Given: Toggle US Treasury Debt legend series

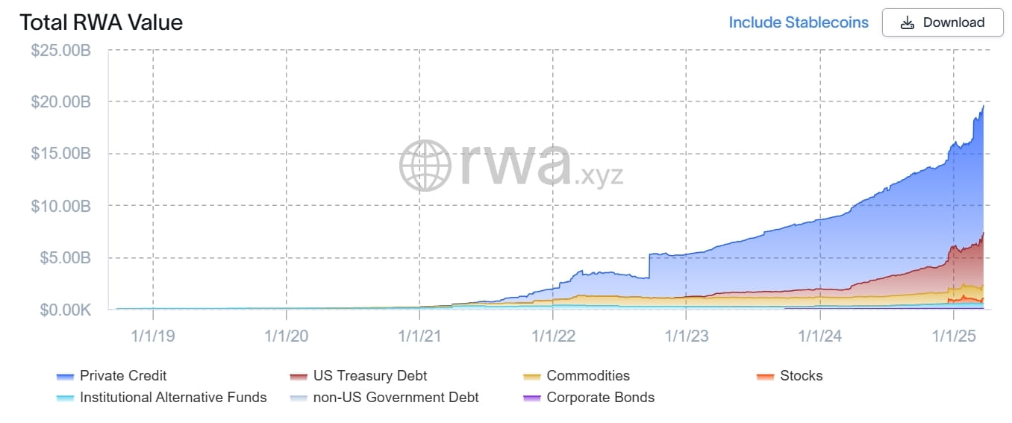Looking at the screenshot, I should click(370, 376).
